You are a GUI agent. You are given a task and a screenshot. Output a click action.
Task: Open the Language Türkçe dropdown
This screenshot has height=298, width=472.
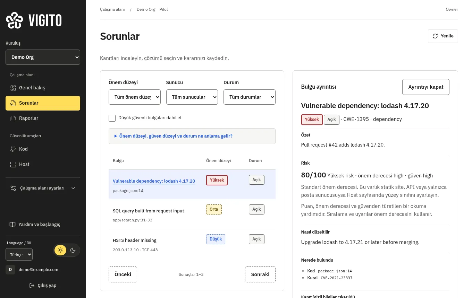tap(19, 254)
